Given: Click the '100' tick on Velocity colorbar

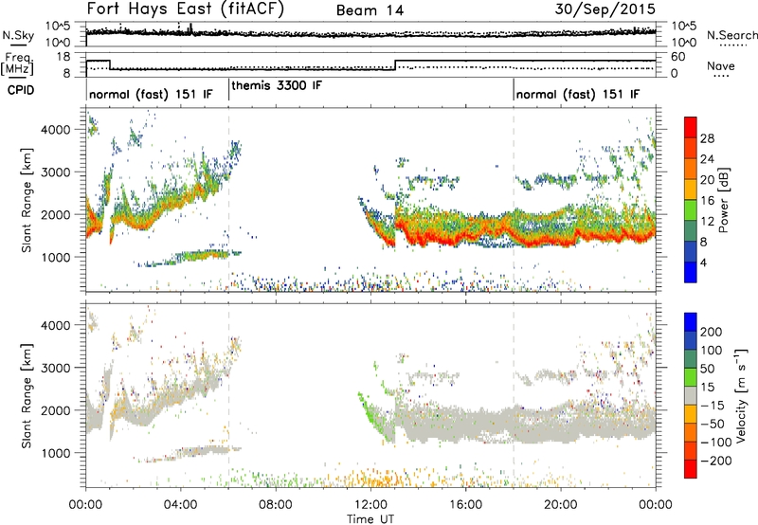Looking at the screenshot, I should [712, 350].
